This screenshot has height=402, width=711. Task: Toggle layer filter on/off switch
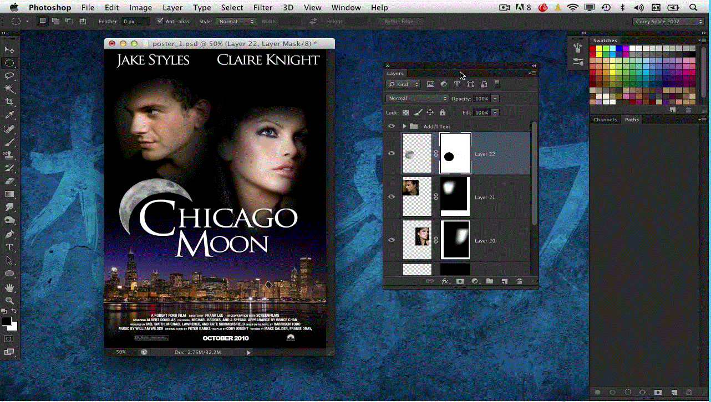[x=497, y=84]
